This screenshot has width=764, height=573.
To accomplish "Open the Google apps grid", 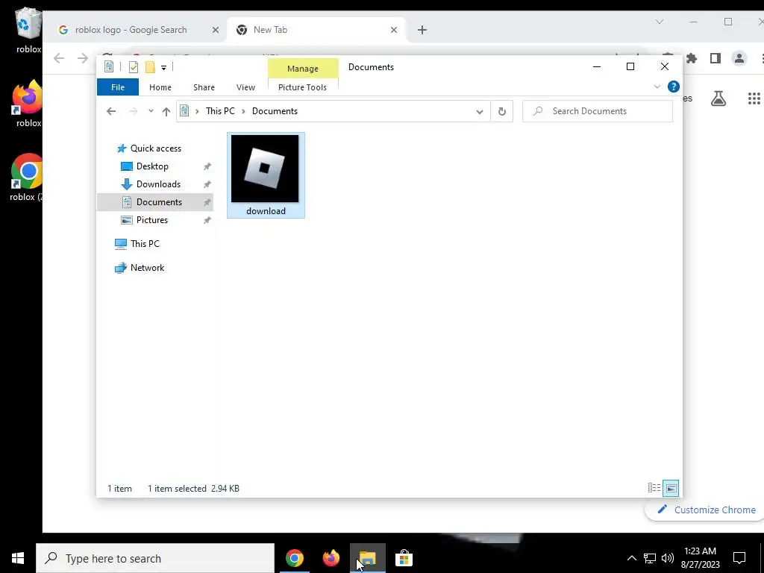I will (x=754, y=98).
